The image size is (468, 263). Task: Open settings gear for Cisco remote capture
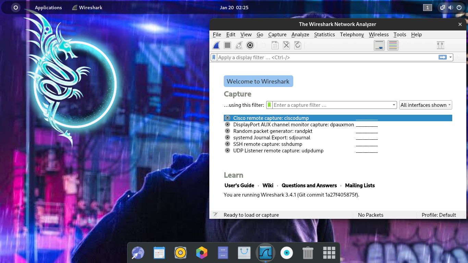pos(227,118)
